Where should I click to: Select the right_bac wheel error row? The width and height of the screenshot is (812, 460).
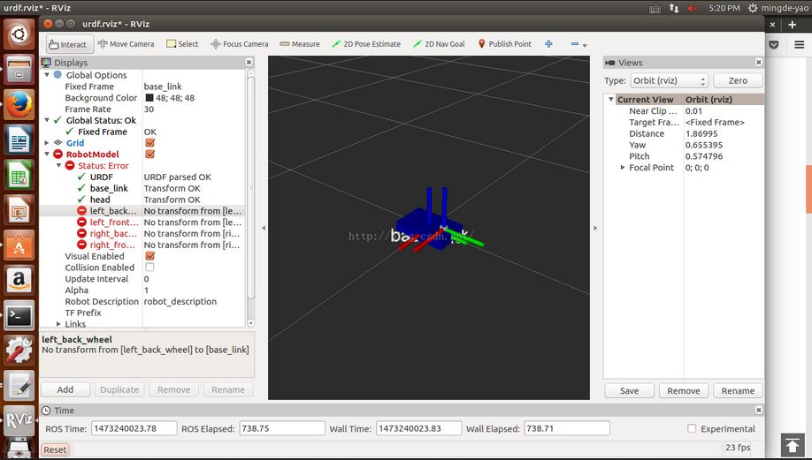142,234
